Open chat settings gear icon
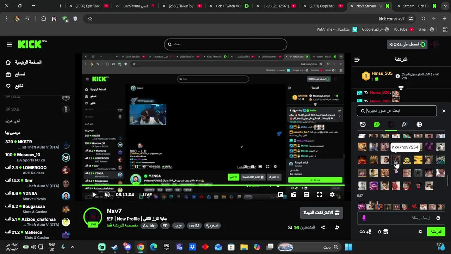Screen dimensions: 451x254 pyautogui.click(x=420, y=232)
